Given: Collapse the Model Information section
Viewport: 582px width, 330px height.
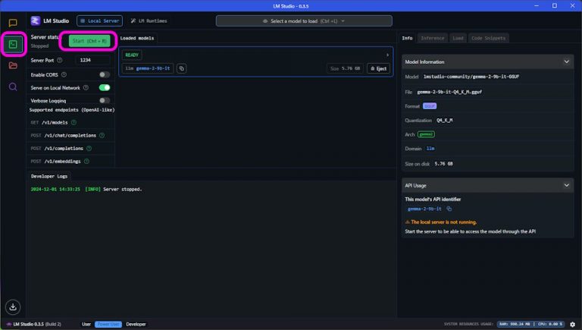Looking at the screenshot, I should pyautogui.click(x=567, y=61).
